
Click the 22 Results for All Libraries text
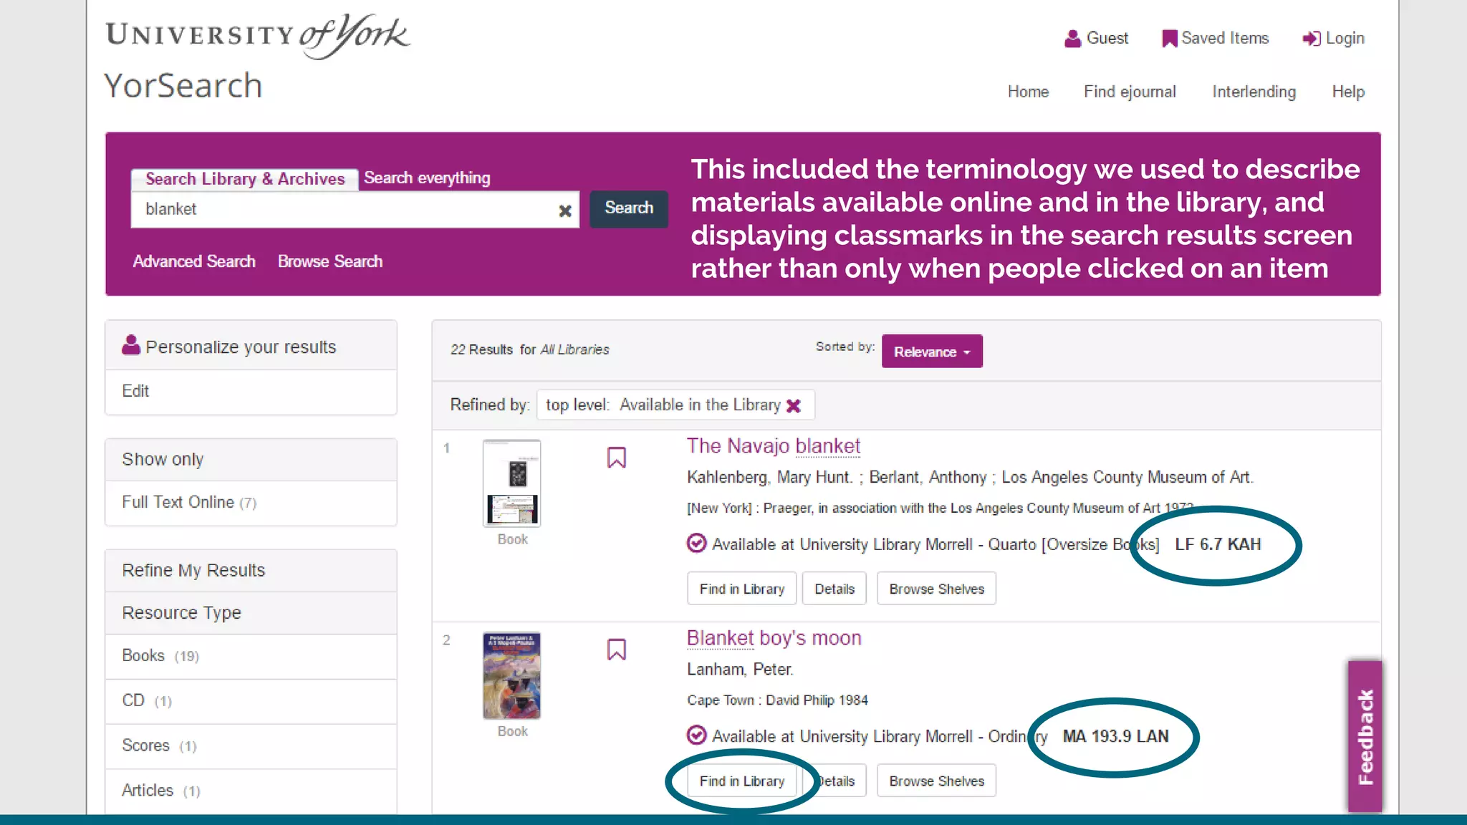point(529,349)
